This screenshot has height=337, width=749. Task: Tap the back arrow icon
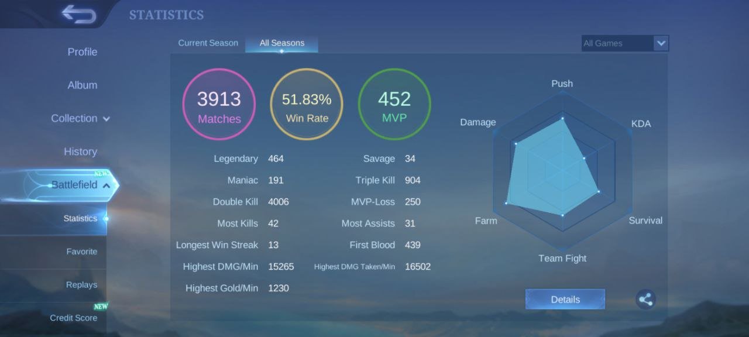[78, 14]
